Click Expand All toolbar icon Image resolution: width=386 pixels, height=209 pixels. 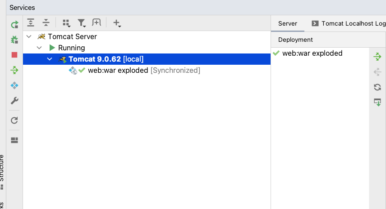(x=31, y=22)
